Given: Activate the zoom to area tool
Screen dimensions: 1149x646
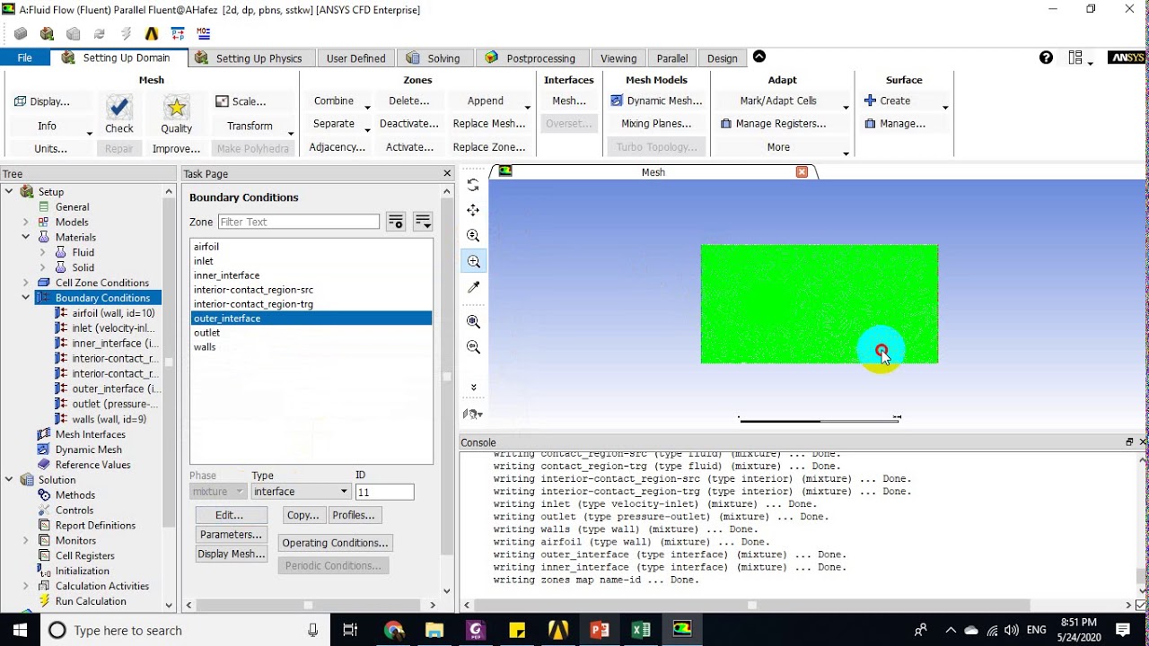Looking at the screenshot, I should point(473,261).
